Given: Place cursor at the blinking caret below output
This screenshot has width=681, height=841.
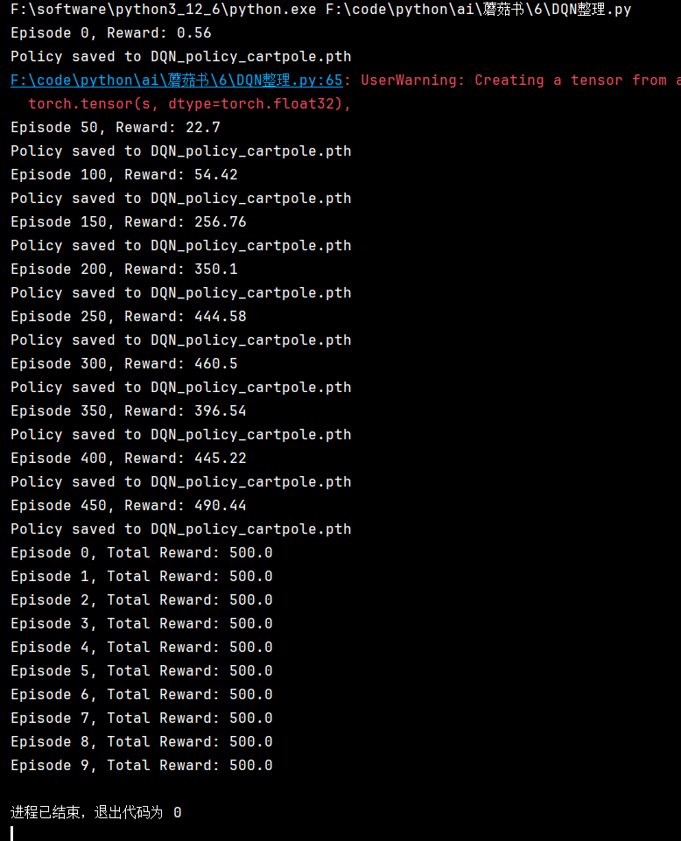Looking at the screenshot, I should pyautogui.click(x=12, y=833).
